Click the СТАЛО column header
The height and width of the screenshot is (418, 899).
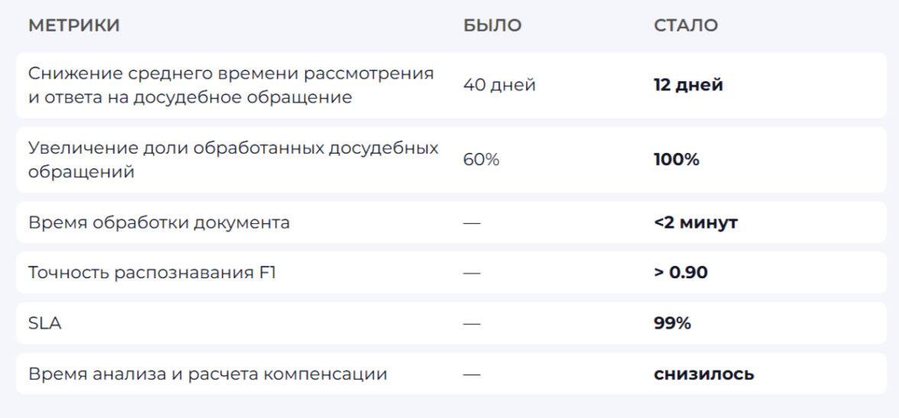pyautogui.click(x=686, y=25)
